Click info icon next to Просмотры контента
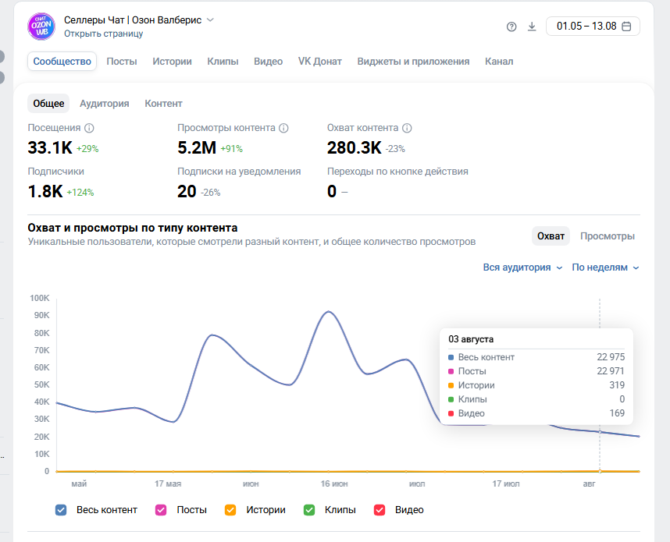 283,128
